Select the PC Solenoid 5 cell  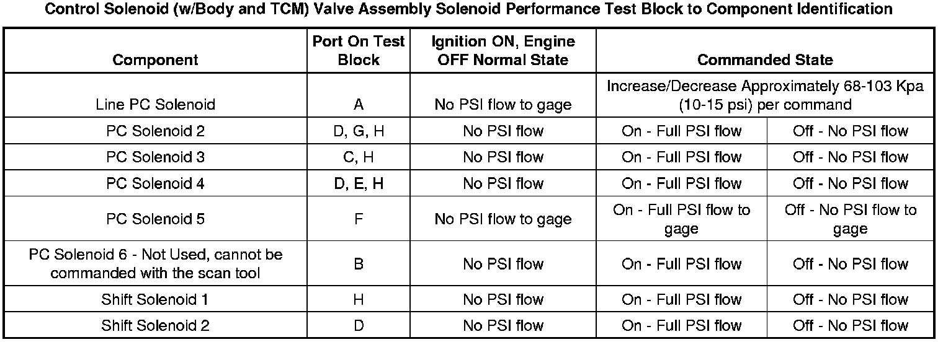[155, 219]
